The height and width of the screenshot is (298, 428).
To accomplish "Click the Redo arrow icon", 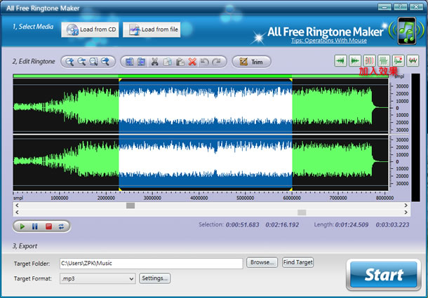I will tap(217, 62).
